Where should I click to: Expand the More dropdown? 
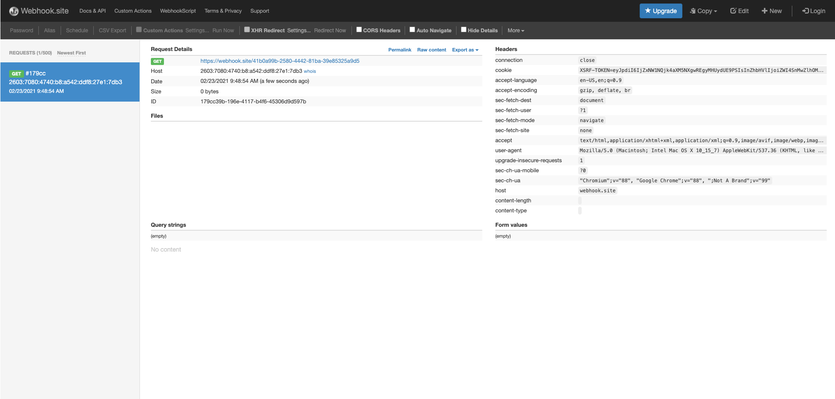pyautogui.click(x=516, y=31)
